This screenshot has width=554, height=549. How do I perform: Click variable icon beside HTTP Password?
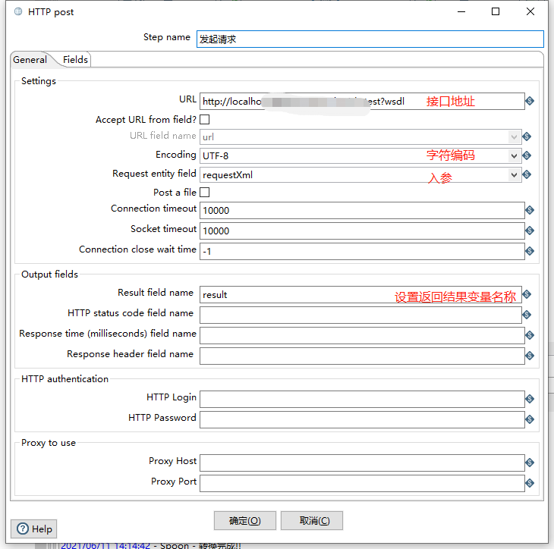pyautogui.click(x=529, y=419)
